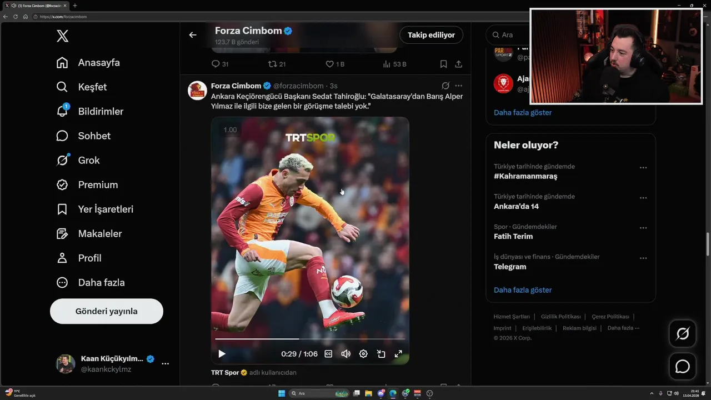
Task: Click browser address bar URL
Action: point(63,17)
